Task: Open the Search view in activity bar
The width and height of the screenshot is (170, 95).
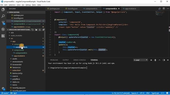Action: coord(3,16)
